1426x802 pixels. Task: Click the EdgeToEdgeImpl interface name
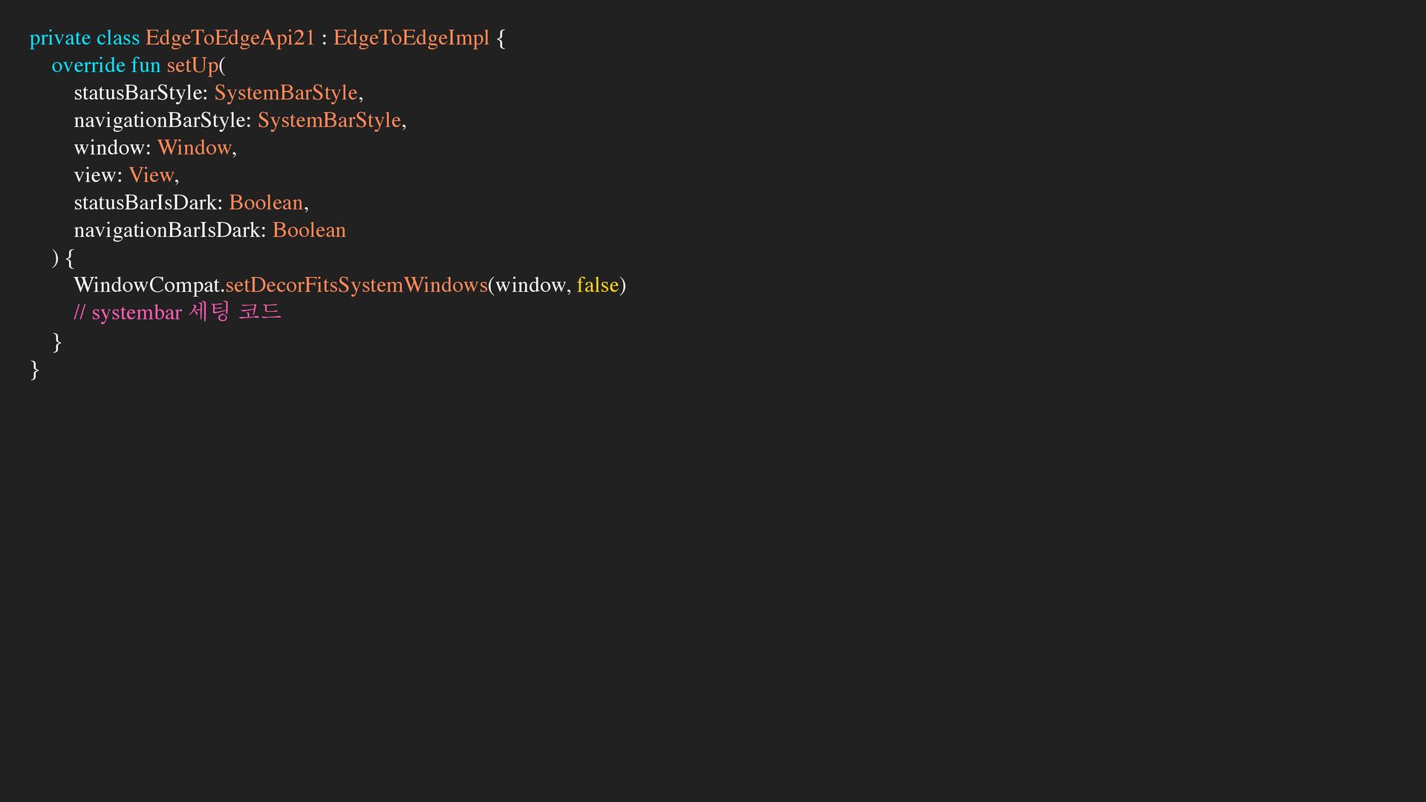click(411, 38)
